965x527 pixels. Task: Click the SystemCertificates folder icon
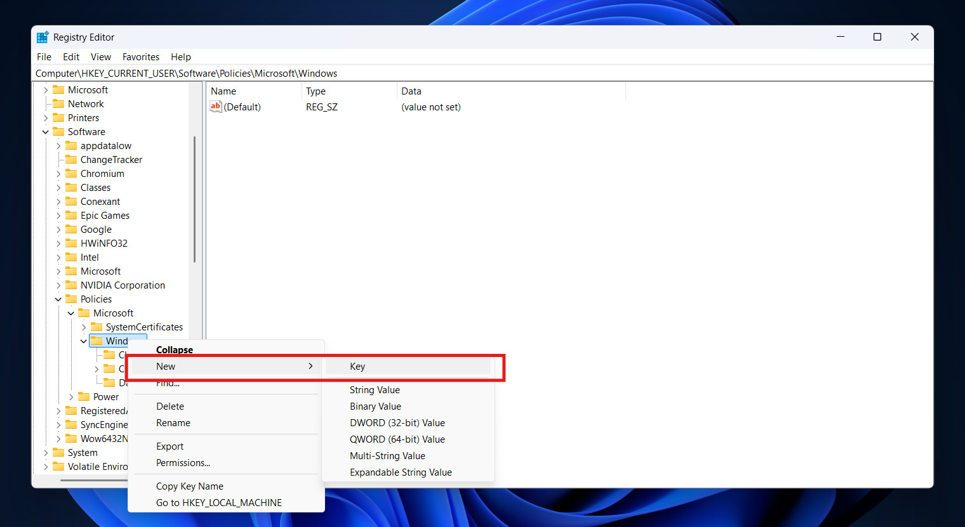[x=97, y=327]
